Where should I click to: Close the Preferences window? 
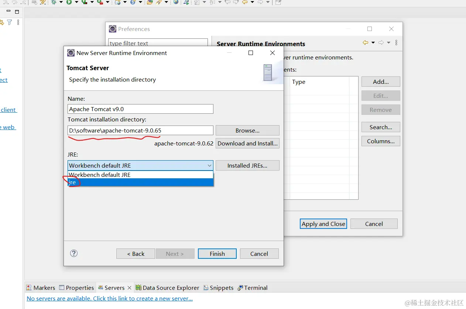[391, 29]
